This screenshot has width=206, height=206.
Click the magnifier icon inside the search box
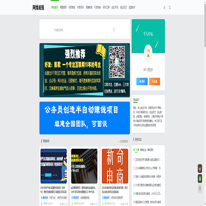(x=114, y=30)
